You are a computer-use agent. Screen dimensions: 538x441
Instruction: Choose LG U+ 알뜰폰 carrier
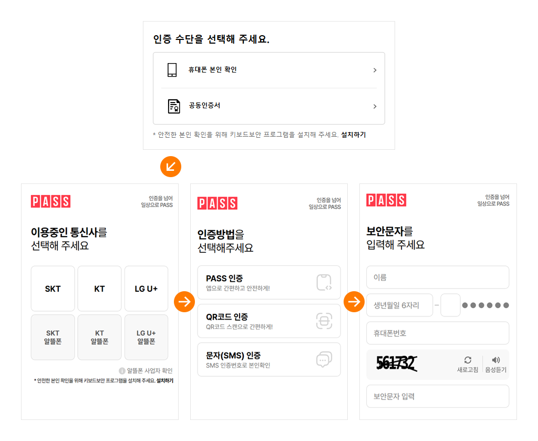point(146,337)
